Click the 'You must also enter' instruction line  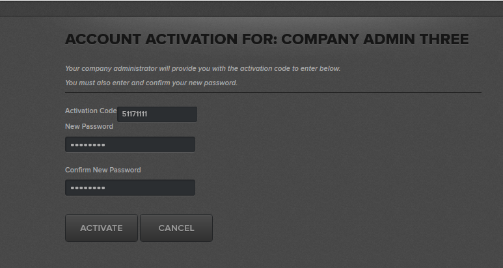(151, 83)
